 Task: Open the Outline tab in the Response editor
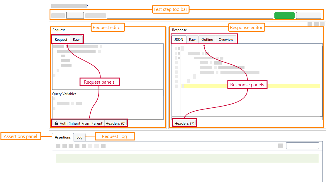click(207, 39)
